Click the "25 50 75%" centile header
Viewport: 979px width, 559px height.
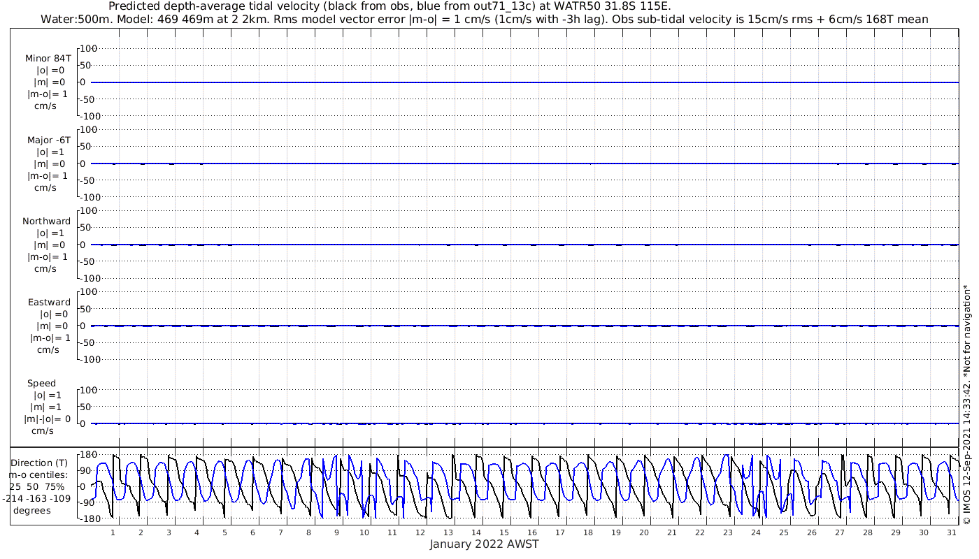pos(37,486)
